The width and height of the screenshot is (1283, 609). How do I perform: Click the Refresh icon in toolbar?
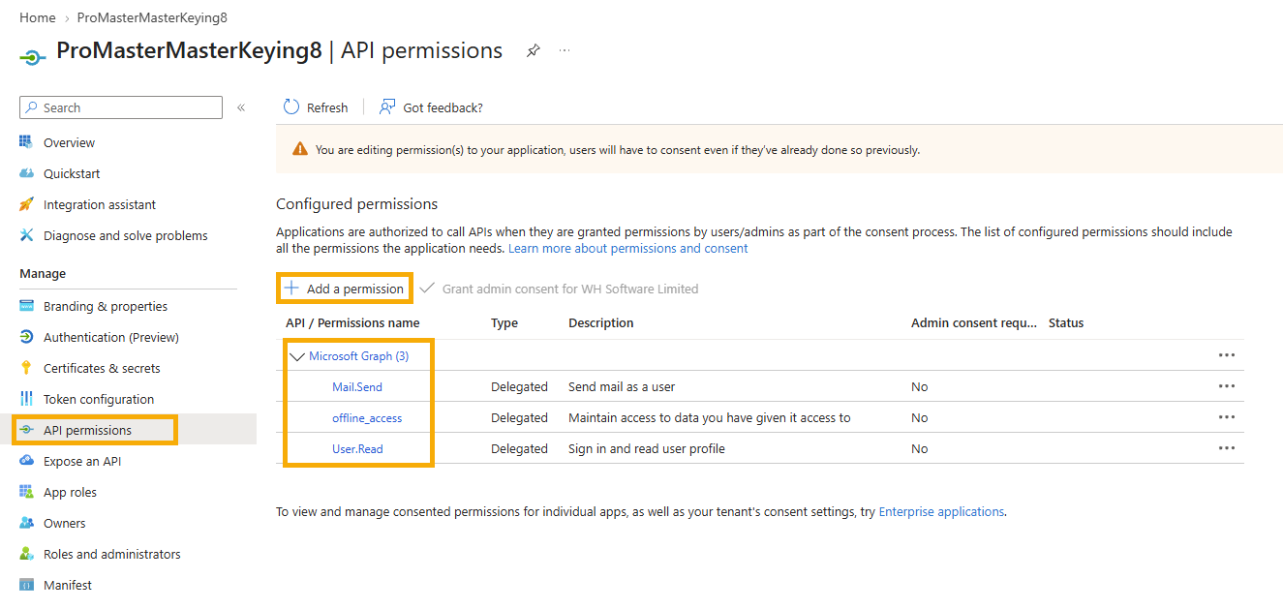click(291, 107)
